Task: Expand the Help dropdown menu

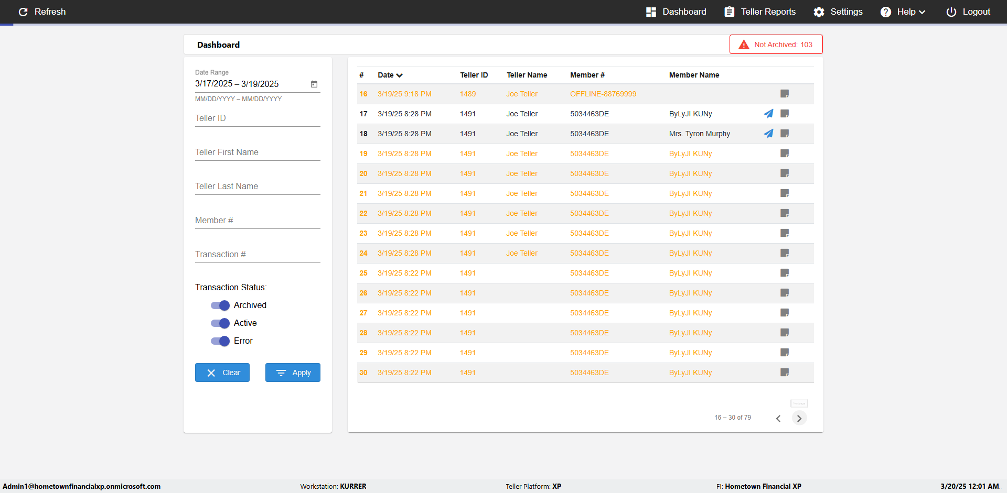Action: [903, 12]
